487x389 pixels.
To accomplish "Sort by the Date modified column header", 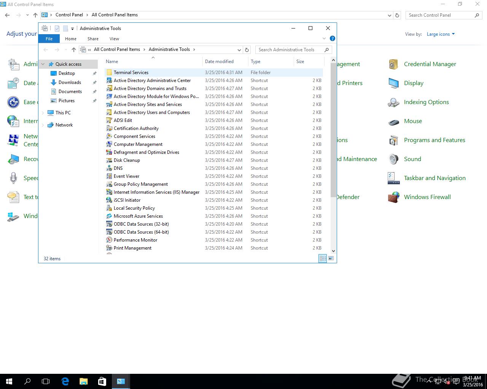I will [219, 62].
